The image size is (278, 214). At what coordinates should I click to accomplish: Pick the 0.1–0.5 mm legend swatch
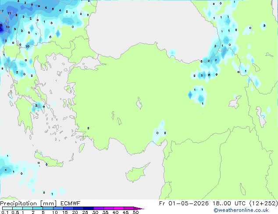point(7,208)
